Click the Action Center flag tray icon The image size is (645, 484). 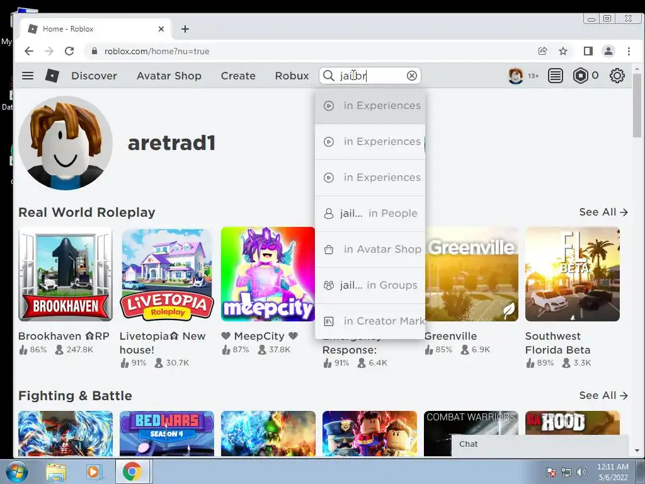pos(551,472)
